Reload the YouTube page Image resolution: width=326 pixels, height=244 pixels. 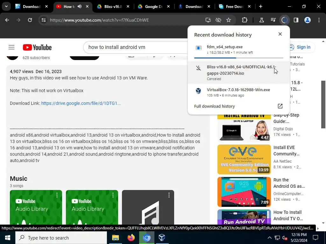[30, 20]
